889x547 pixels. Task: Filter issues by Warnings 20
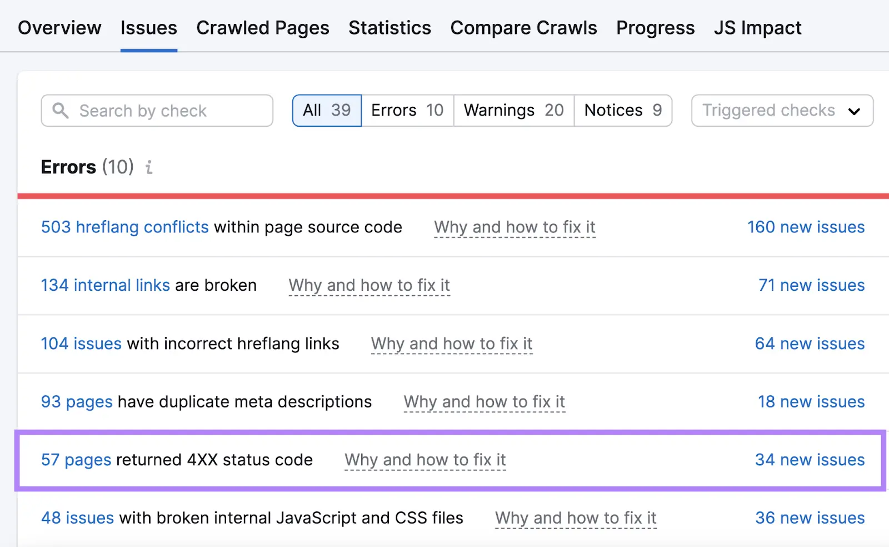512,110
